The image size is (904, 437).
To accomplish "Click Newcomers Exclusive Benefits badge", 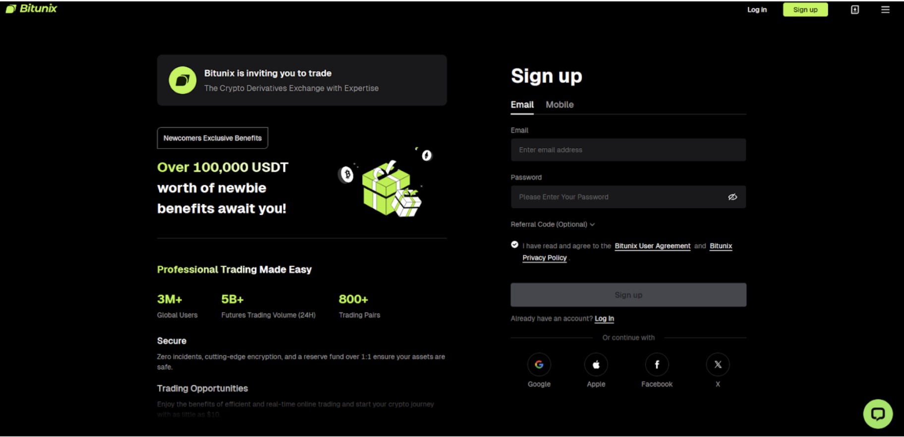I will point(213,138).
